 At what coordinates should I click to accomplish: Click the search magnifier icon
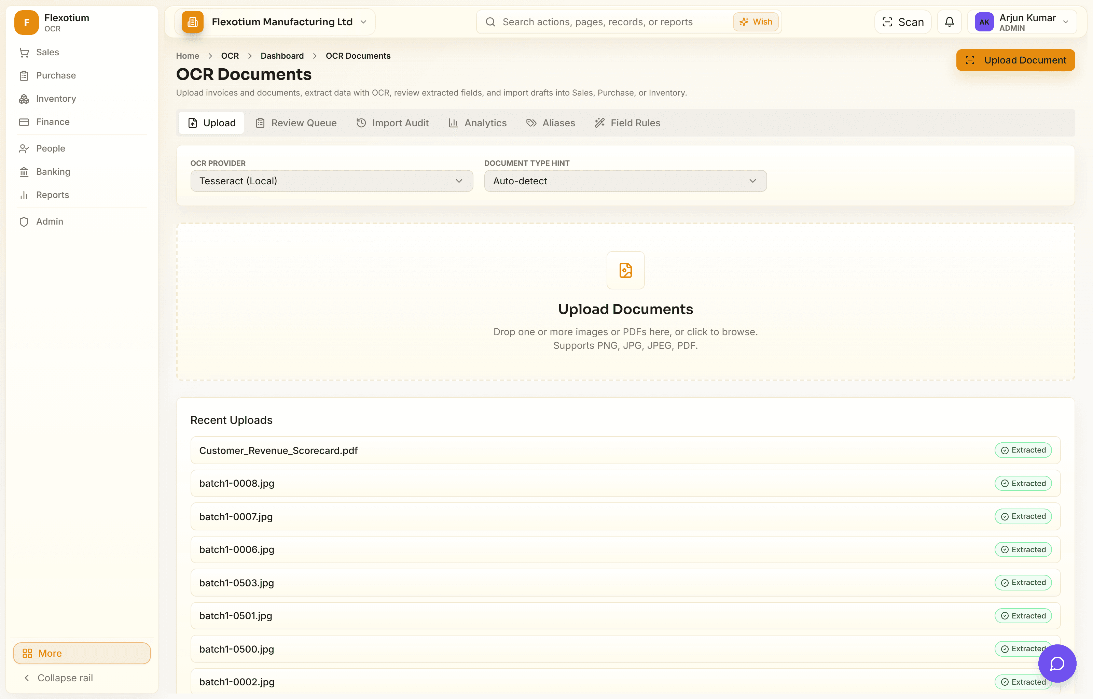coord(490,22)
